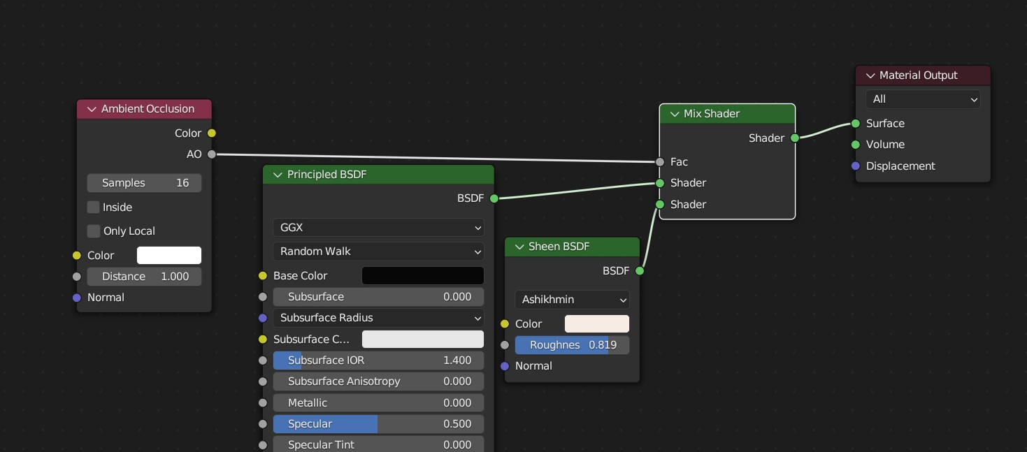This screenshot has height=452, width=1027.
Task: Collapse the Ambient Occlusion node
Action: (92, 109)
